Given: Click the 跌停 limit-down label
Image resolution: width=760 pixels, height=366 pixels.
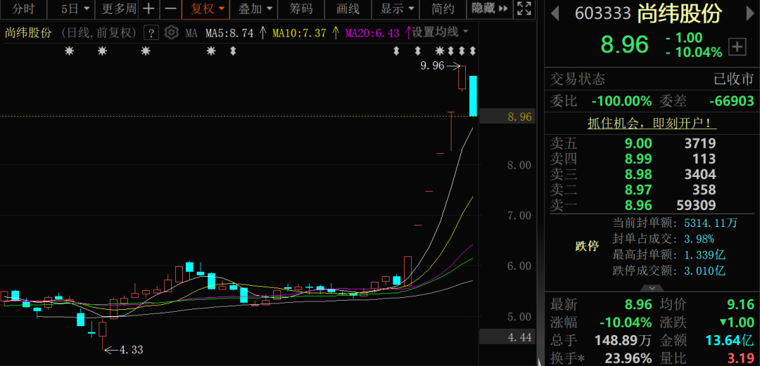Looking at the screenshot, I should coord(587,246).
